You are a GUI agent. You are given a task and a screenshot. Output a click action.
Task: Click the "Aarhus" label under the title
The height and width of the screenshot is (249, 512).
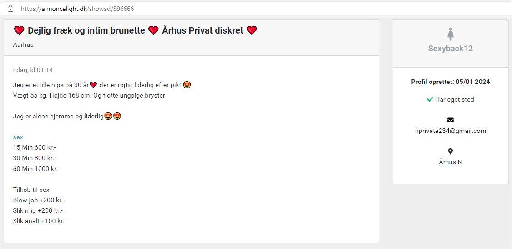coord(23,44)
